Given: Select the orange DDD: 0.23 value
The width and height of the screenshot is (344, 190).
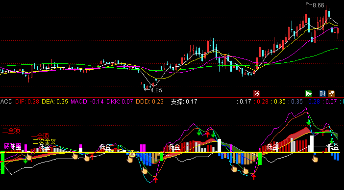Looking at the screenshot, I should coord(149,102).
